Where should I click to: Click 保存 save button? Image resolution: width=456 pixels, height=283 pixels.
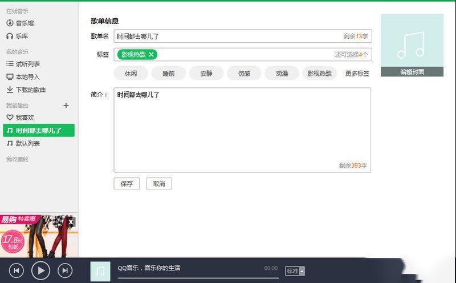point(127,184)
